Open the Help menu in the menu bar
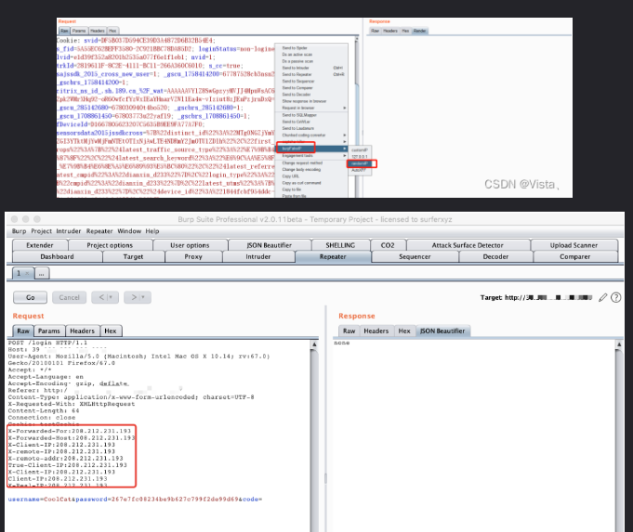The height and width of the screenshot is (532, 633). click(x=152, y=231)
